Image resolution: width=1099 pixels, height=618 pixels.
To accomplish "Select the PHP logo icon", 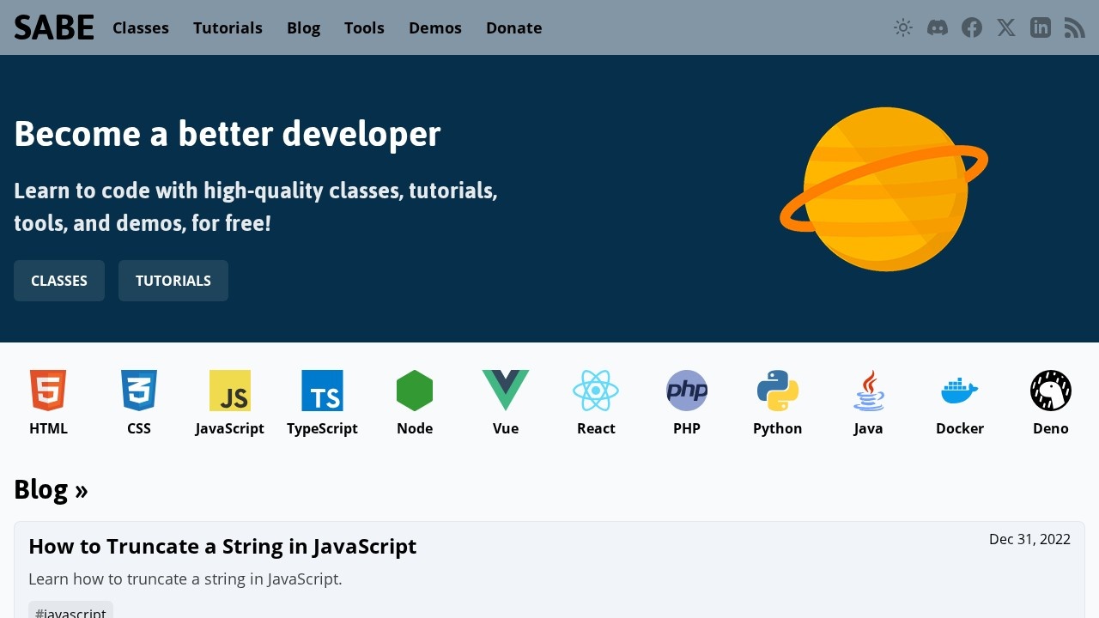I will [687, 391].
